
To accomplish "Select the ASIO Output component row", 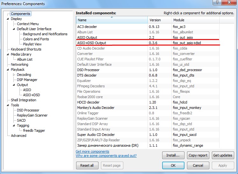I will pos(148,37).
